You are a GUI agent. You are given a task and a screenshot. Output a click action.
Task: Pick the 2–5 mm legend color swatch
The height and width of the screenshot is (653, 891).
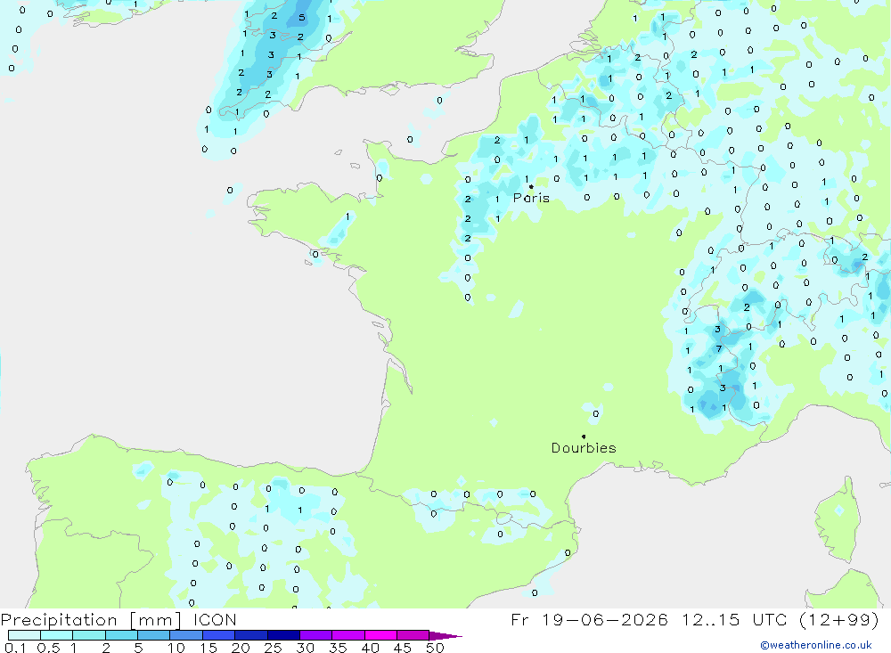coord(121,635)
